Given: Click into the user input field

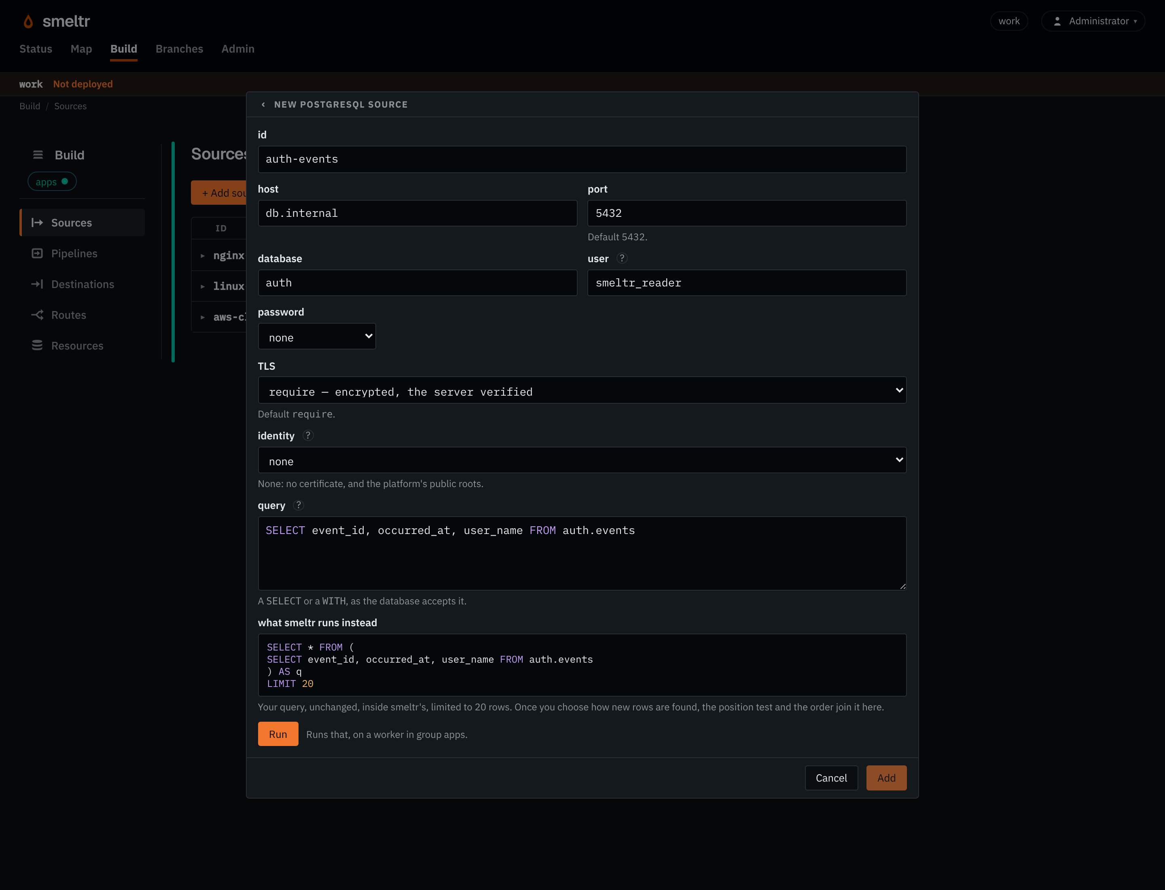Looking at the screenshot, I should click(747, 283).
